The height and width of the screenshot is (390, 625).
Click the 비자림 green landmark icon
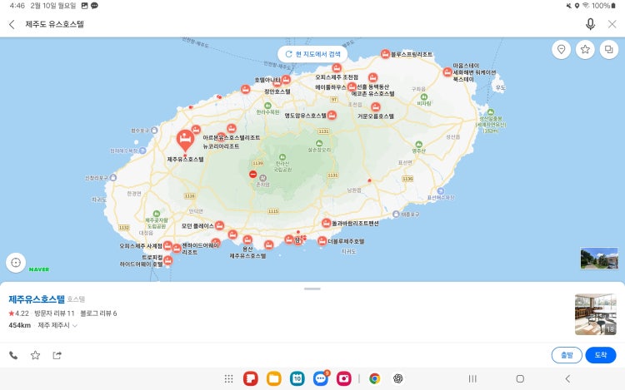424,97
